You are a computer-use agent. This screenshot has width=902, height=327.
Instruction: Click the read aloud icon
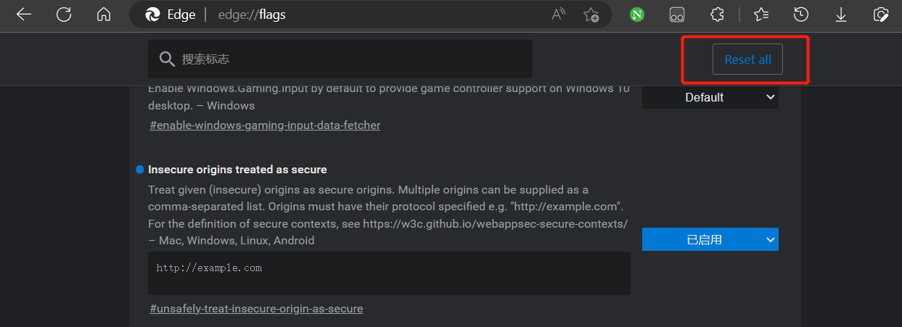558,15
